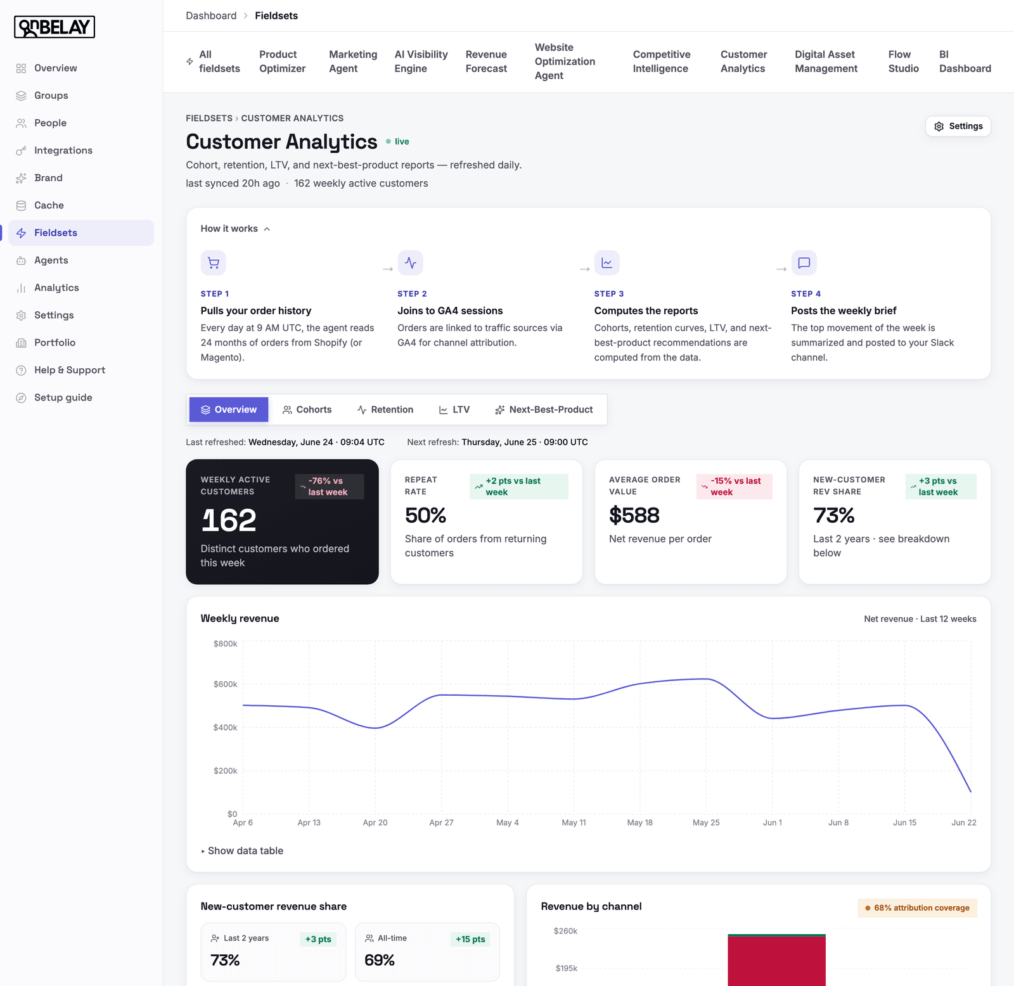Open Groups in the sidebar
The width and height of the screenshot is (1014, 986).
[81, 96]
